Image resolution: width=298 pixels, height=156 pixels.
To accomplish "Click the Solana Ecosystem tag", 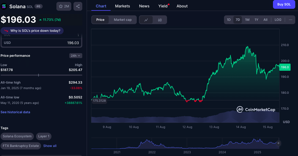I will tap(17, 136).
